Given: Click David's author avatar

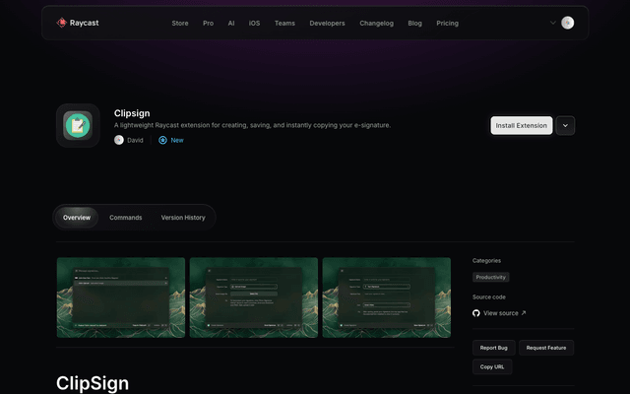Looking at the screenshot, I should coord(118,140).
